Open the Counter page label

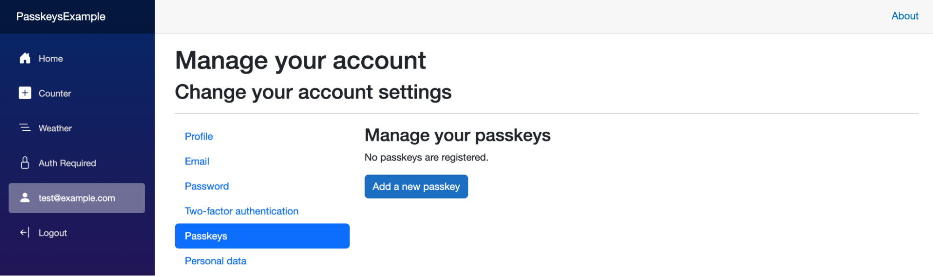click(x=55, y=94)
